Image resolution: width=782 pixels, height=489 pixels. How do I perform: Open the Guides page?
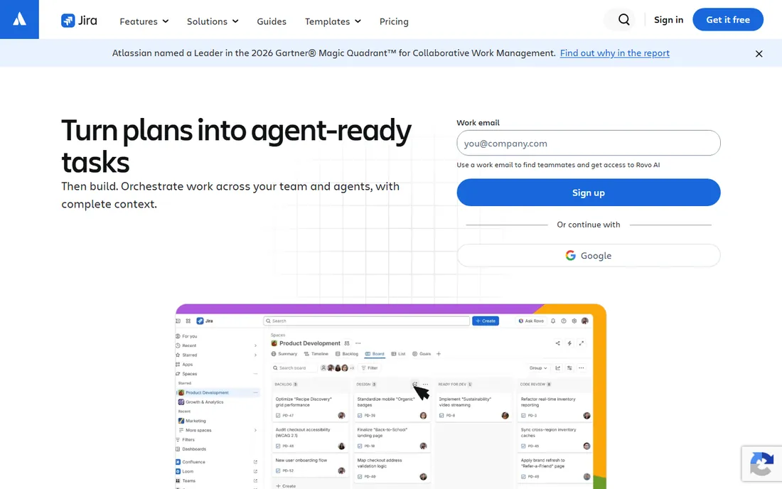pos(272,21)
